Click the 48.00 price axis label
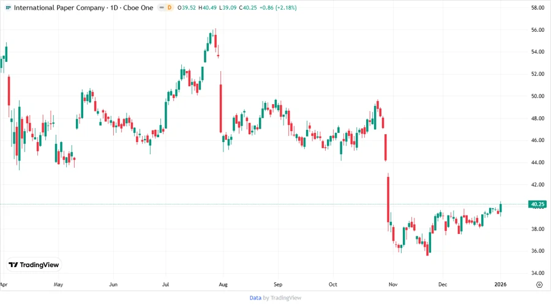 tap(538, 118)
